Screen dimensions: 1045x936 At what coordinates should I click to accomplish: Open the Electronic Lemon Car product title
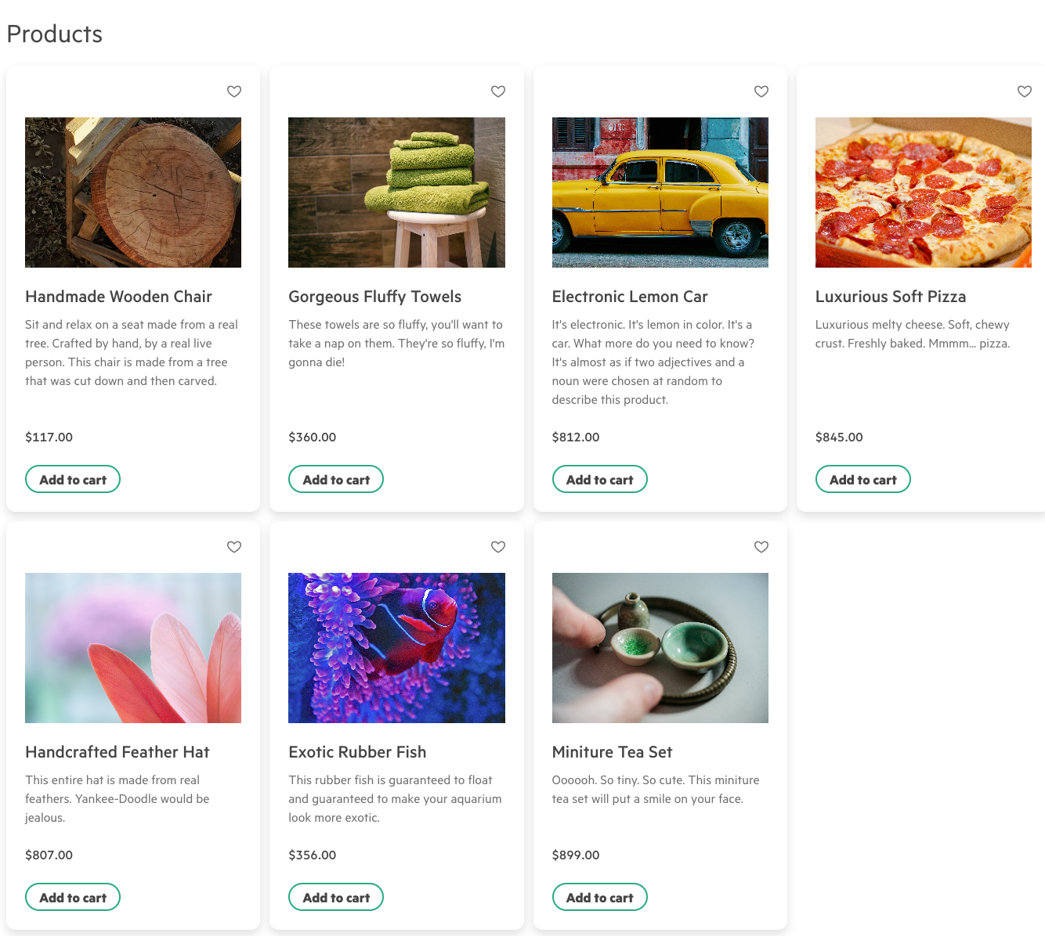coord(630,297)
